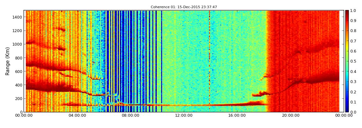Click the first "00:00:00" label at the axis origin
Viewport: 362px width, 128px height.
click(x=24, y=115)
